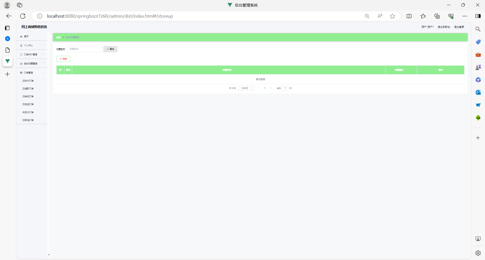Toggle the select-all checkbox in the table header

click(x=60, y=70)
